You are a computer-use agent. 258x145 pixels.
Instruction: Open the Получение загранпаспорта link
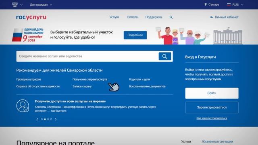click(90, 79)
